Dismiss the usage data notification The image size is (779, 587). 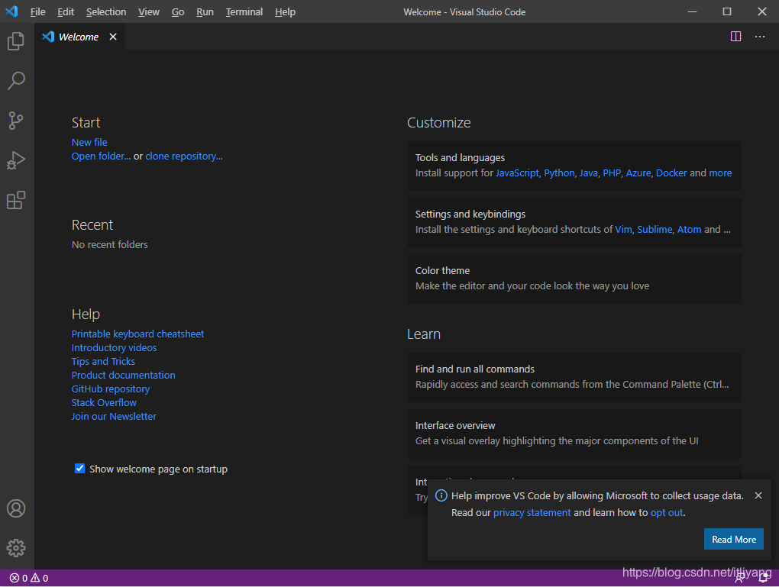[758, 495]
